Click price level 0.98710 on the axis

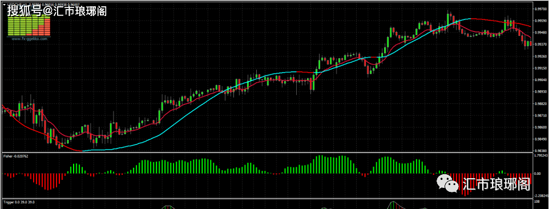point(540,115)
